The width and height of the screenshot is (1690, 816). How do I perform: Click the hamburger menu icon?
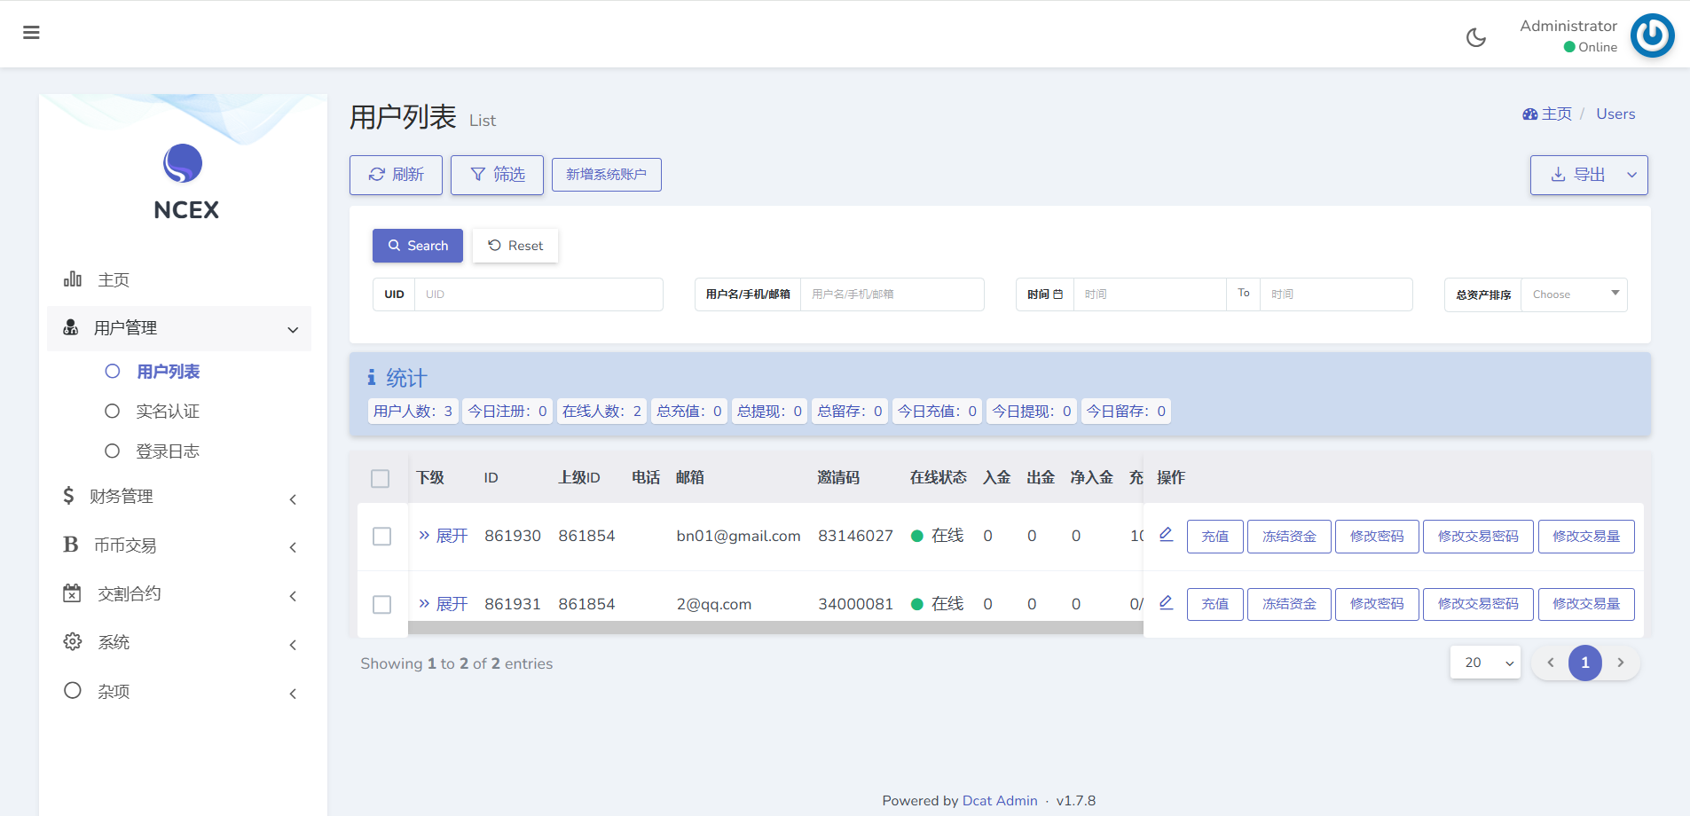tap(31, 33)
